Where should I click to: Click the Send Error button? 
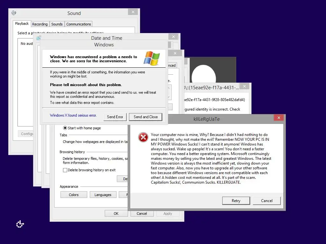pyautogui.click(x=115, y=117)
